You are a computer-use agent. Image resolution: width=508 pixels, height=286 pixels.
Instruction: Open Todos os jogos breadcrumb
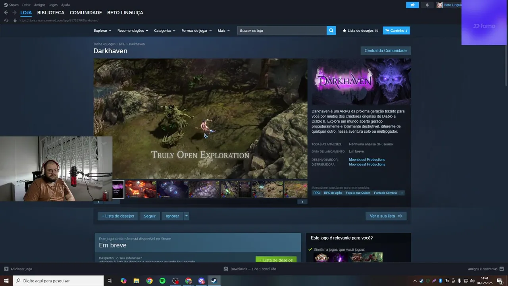pyautogui.click(x=104, y=44)
